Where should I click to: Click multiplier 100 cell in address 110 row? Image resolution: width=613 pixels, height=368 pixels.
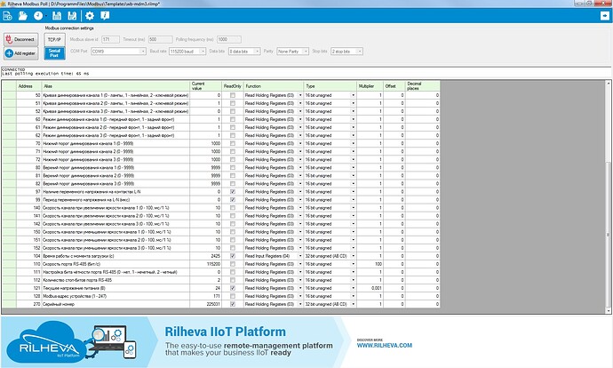pyautogui.click(x=370, y=264)
